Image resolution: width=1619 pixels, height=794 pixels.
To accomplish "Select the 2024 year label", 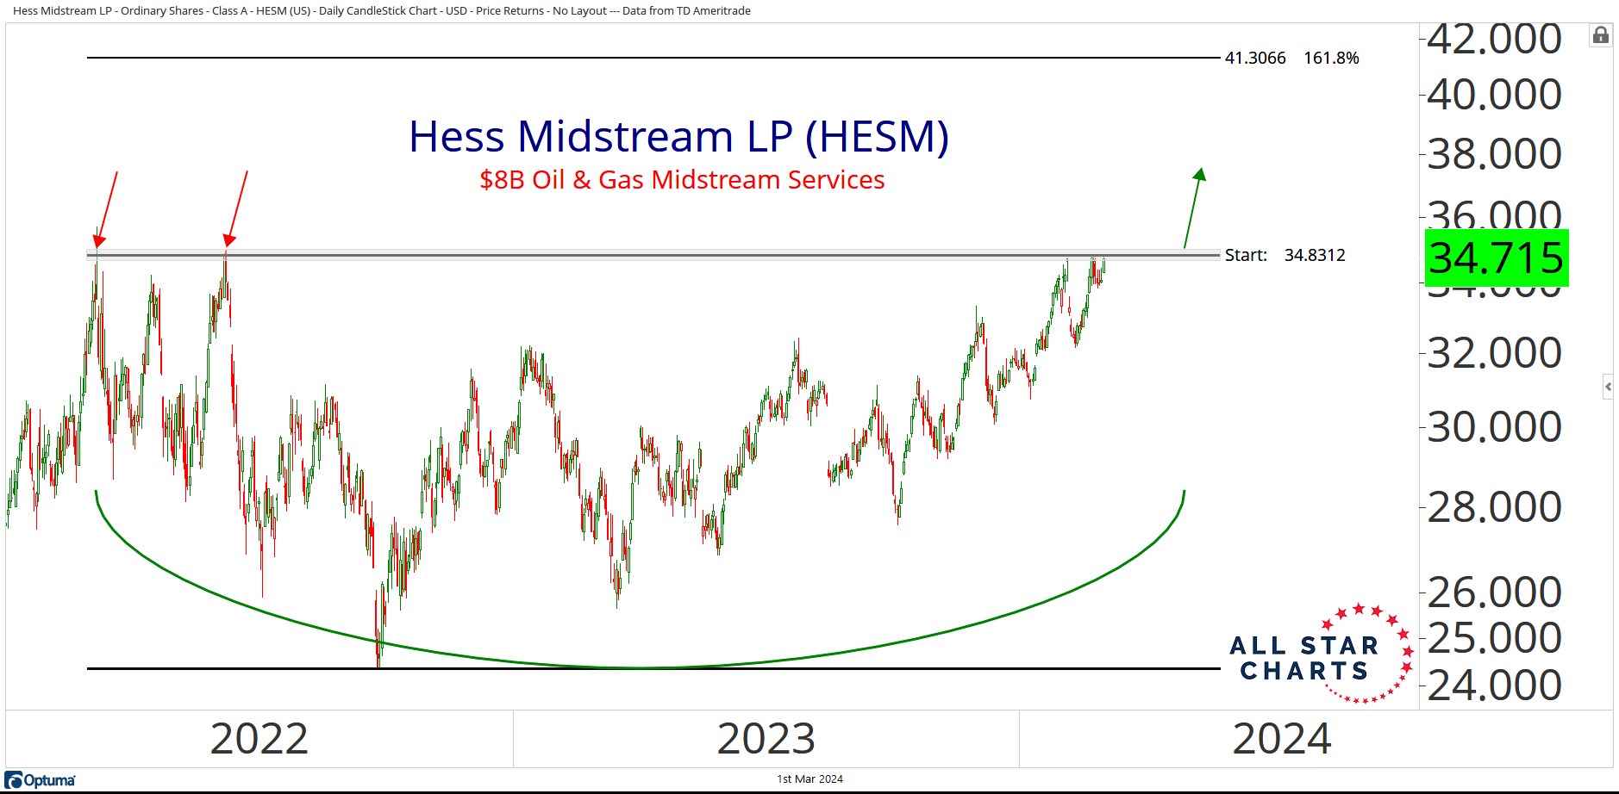I will 1282,739.
